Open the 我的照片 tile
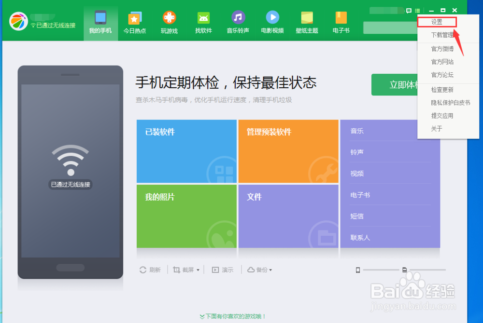The height and width of the screenshot is (323, 483). pos(186,216)
